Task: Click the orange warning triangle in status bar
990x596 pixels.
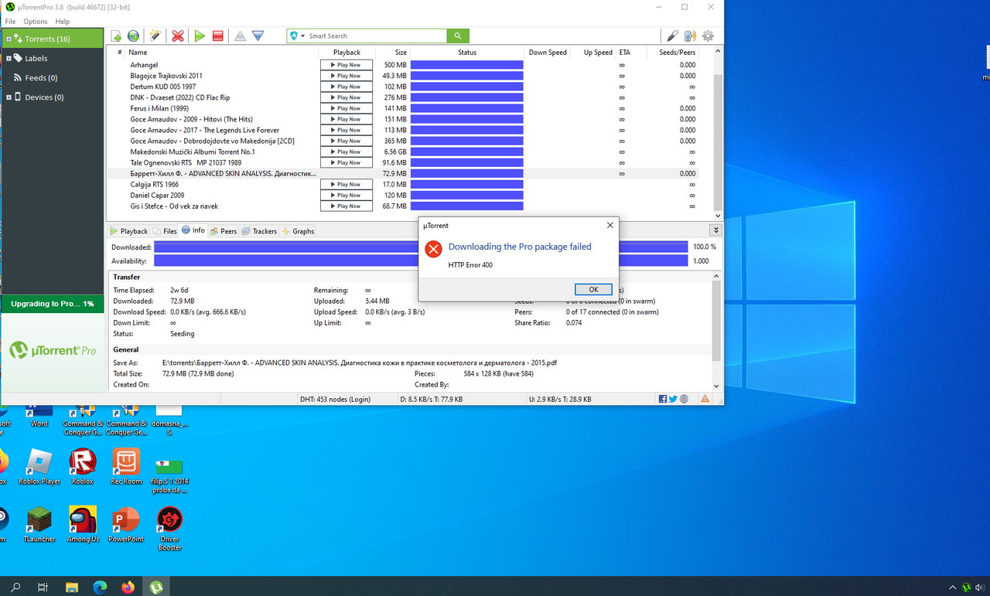Action: click(x=705, y=399)
